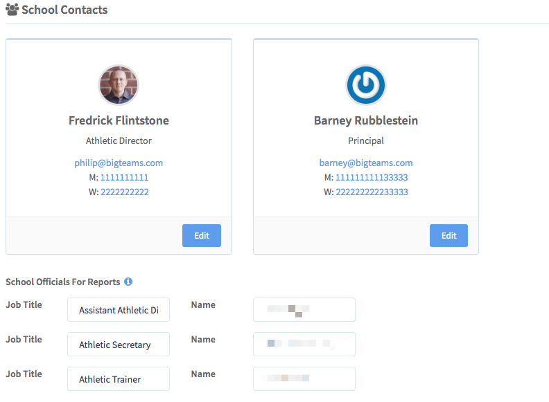Screen dimensions: 549x402
Task: Click Fredrick Flintstone's profile photo
Action: [119, 85]
